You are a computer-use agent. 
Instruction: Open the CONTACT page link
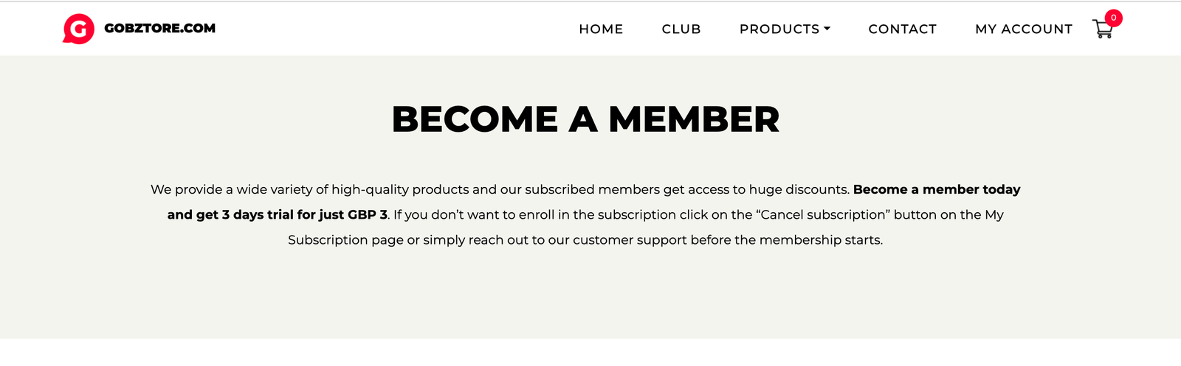(x=902, y=29)
